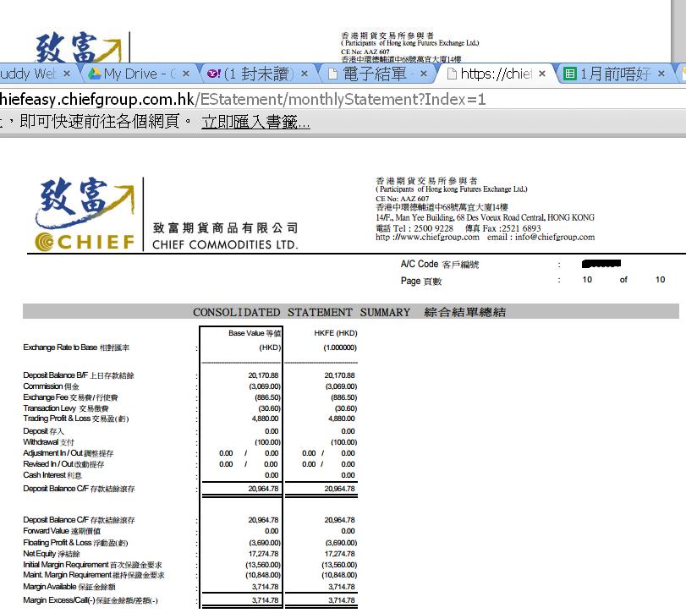Click the CE No: AAZ 607 text
Viewport: 686px width, 613px height.
coord(402,199)
